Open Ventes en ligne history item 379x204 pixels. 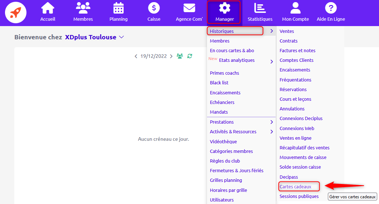(295, 138)
